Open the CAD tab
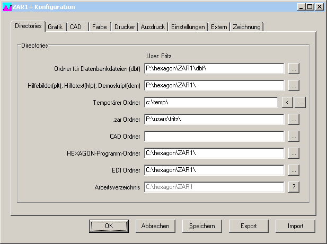Viewport: 327px width, 244px height. (76, 27)
